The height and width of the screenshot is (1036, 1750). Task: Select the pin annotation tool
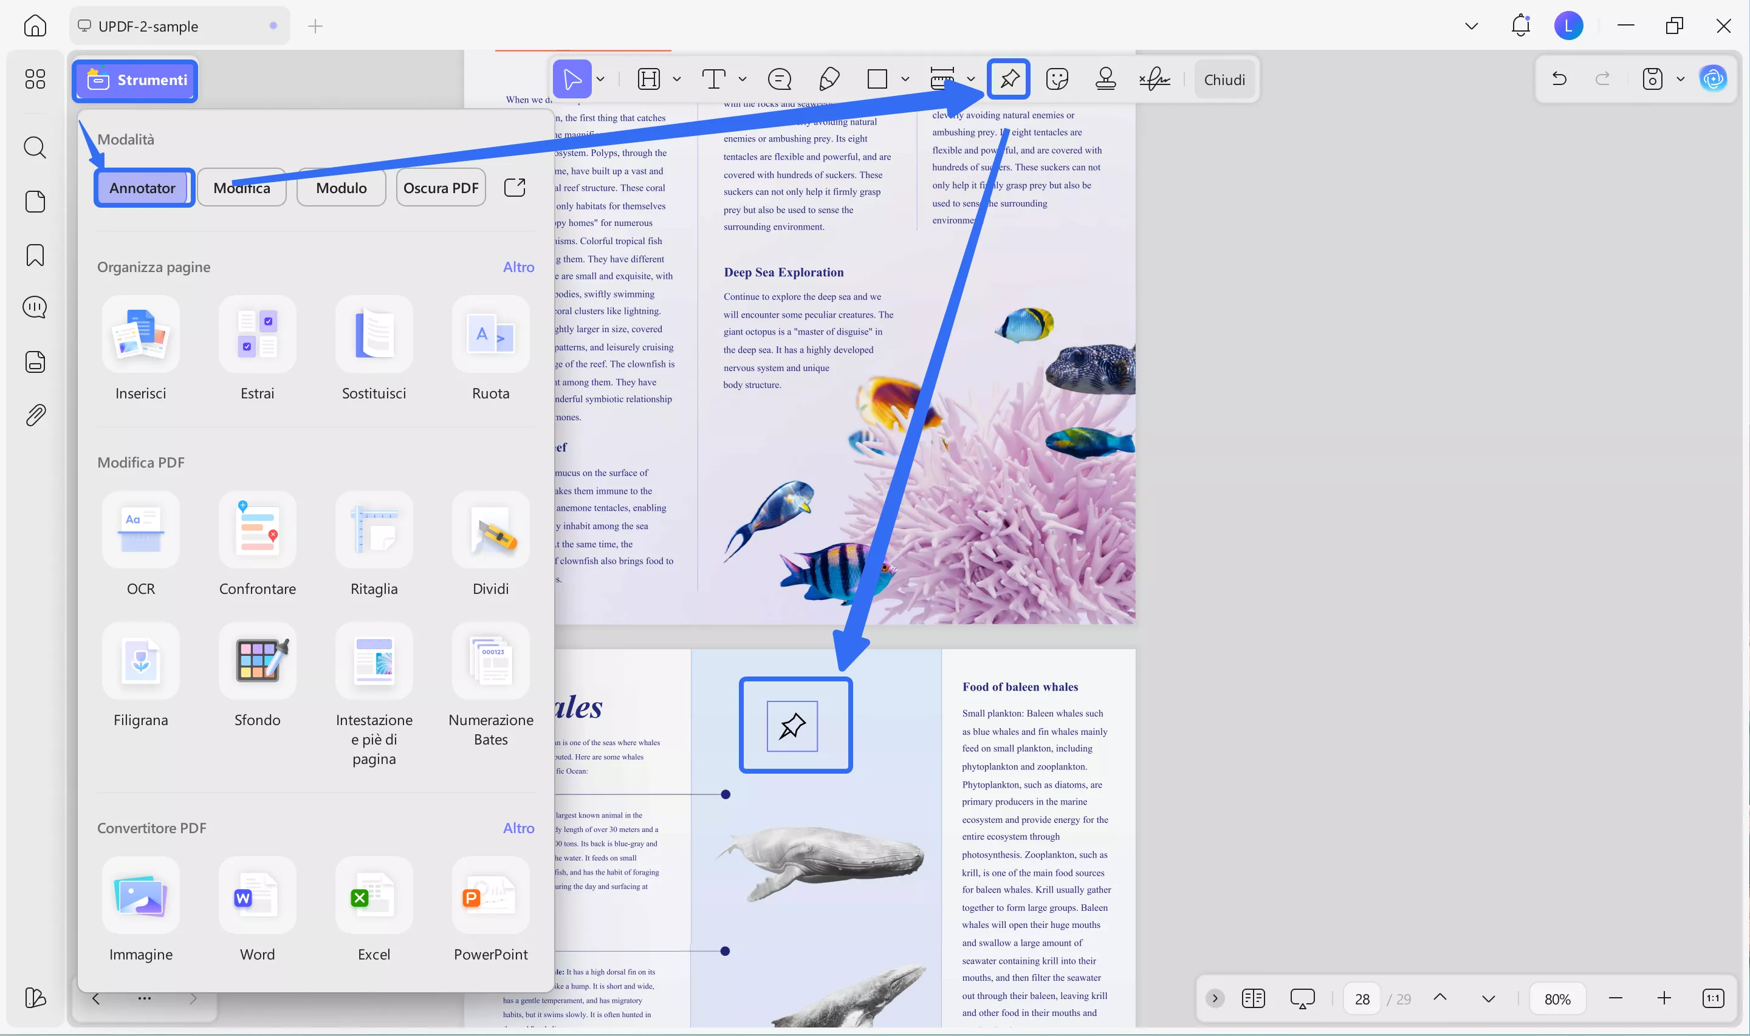point(1009,79)
